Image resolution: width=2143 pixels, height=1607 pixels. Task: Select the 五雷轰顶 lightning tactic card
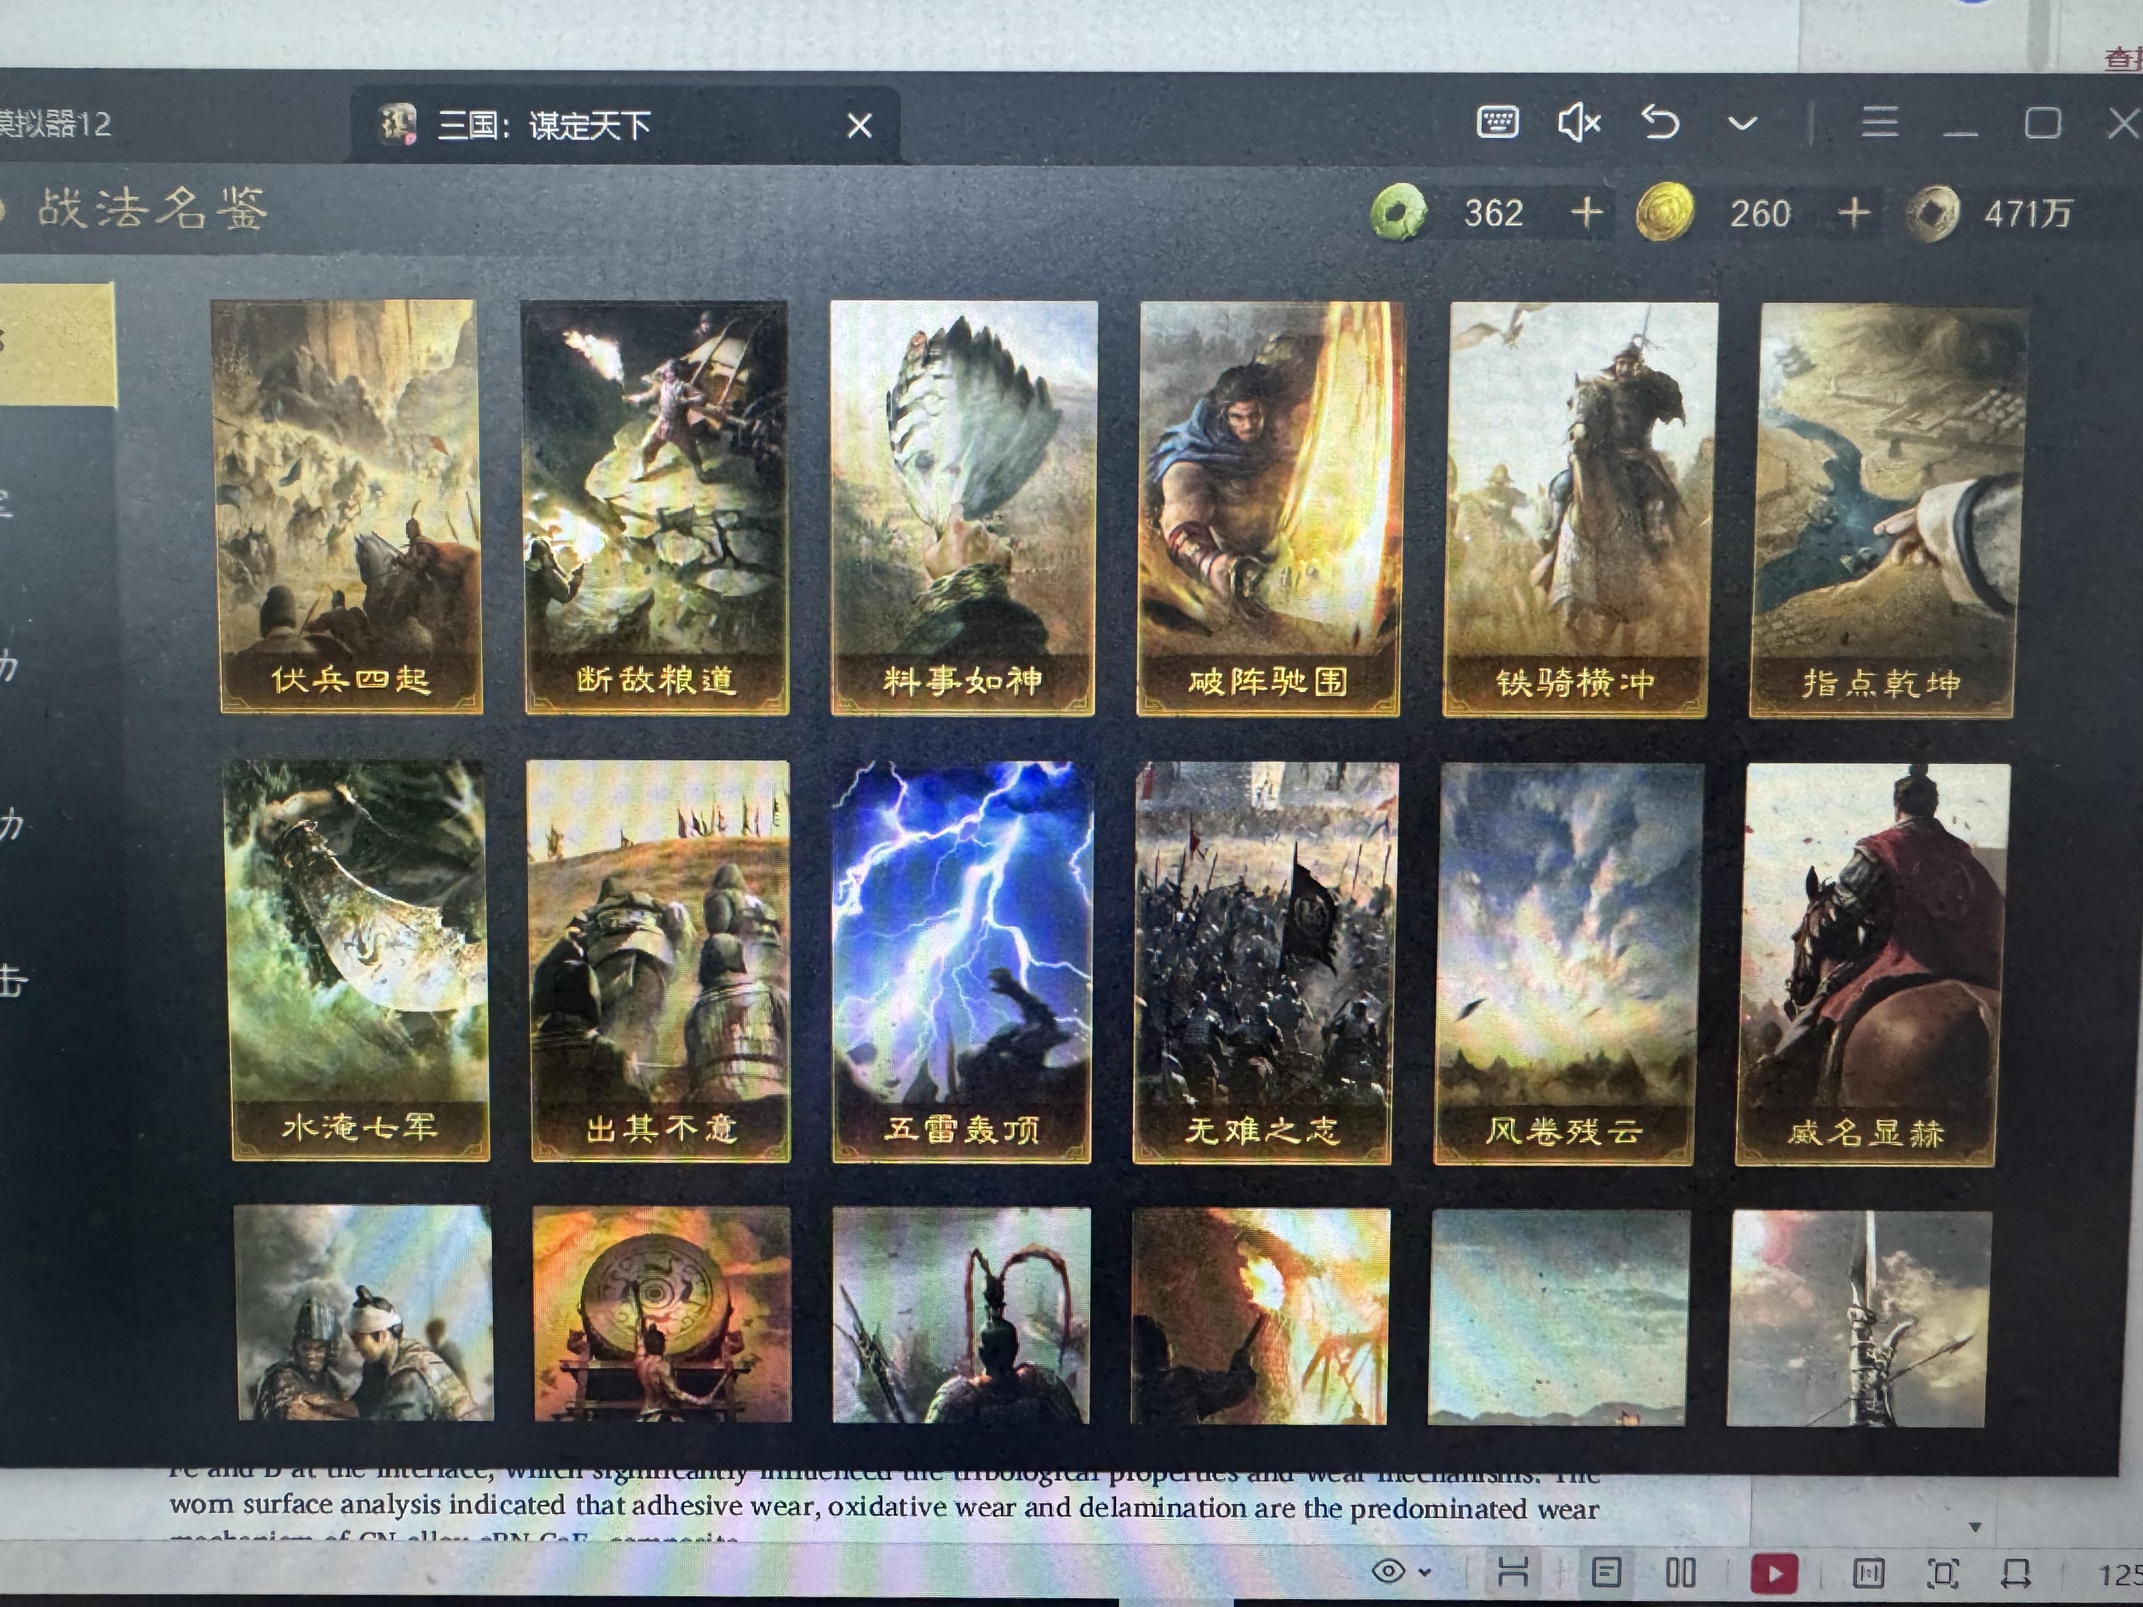pyautogui.click(x=962, y=961)
